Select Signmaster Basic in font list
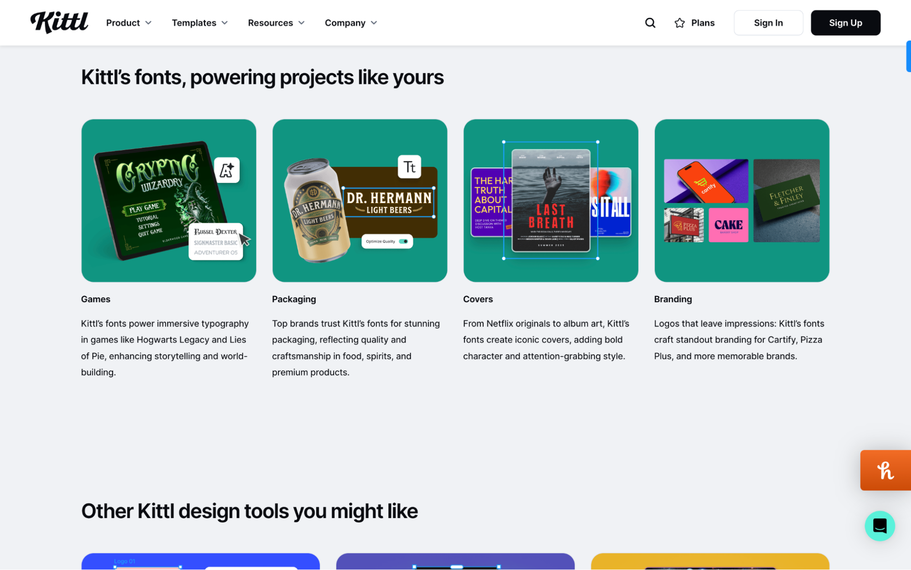This screenshot has width=911, height=570. (216, 243)
